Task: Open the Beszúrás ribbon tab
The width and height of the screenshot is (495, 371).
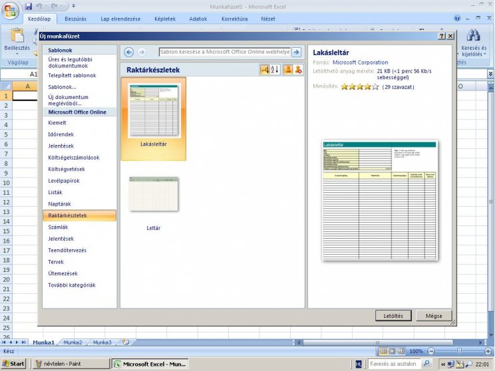Action: (75, 19)
